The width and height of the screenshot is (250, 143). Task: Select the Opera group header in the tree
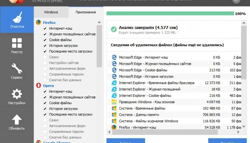tap(48, 85)
